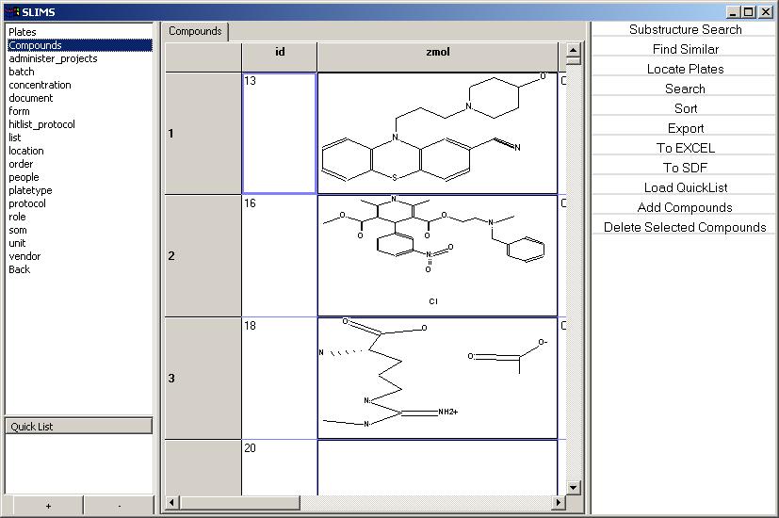
Task: Export compounds To EXCEL
Action: 685,148
